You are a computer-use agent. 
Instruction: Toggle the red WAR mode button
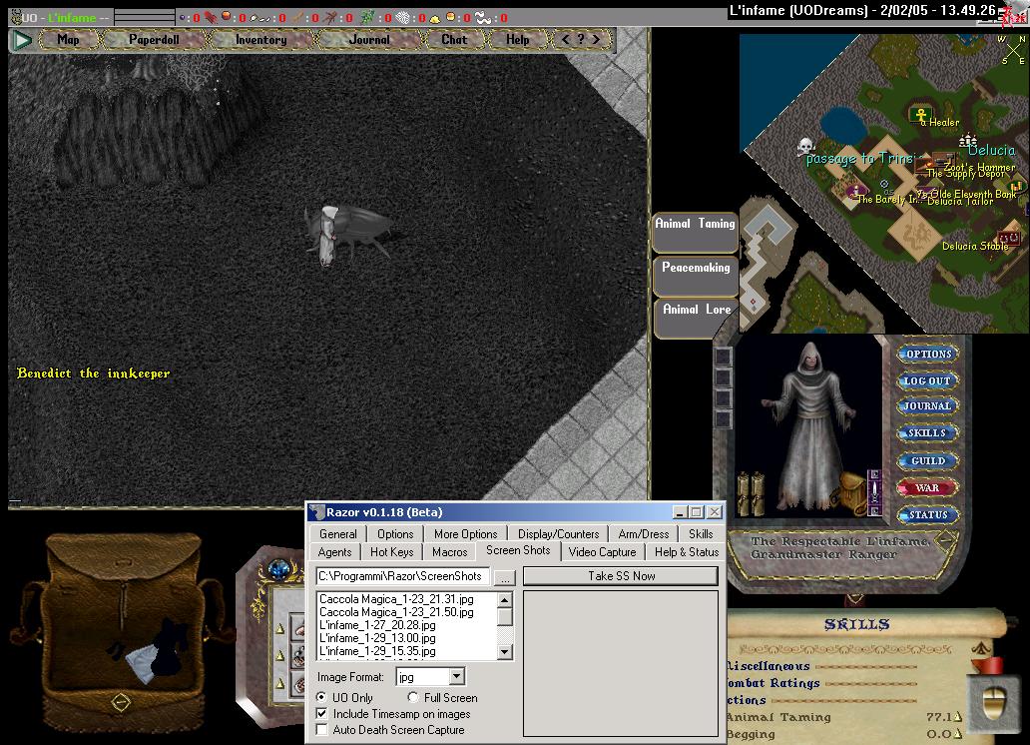click(x=928, y=488)
